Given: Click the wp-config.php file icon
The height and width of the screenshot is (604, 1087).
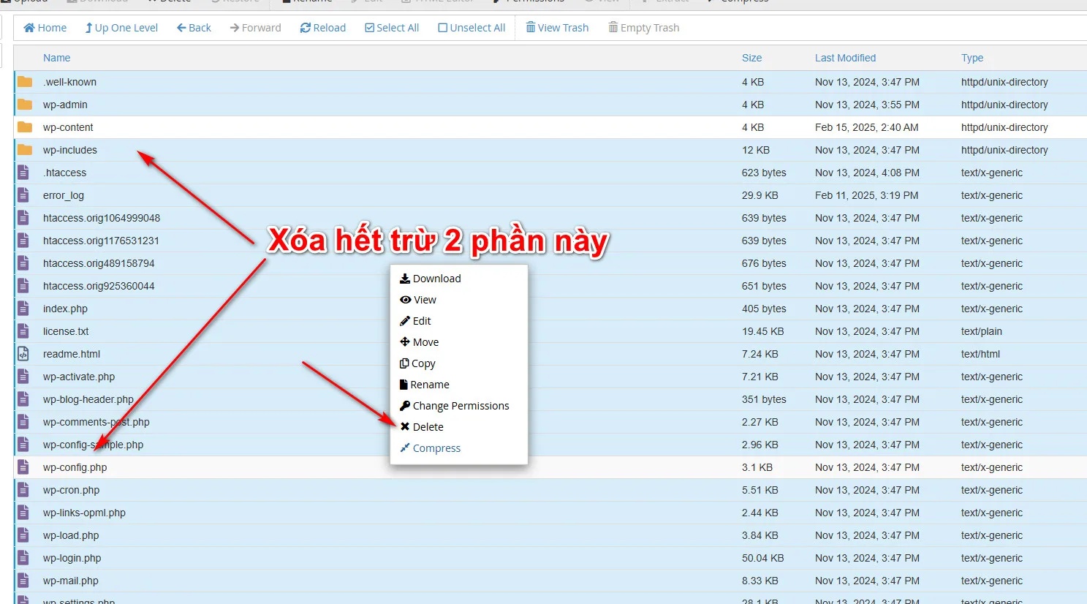Looking at the screenshot, I should 23,467.
